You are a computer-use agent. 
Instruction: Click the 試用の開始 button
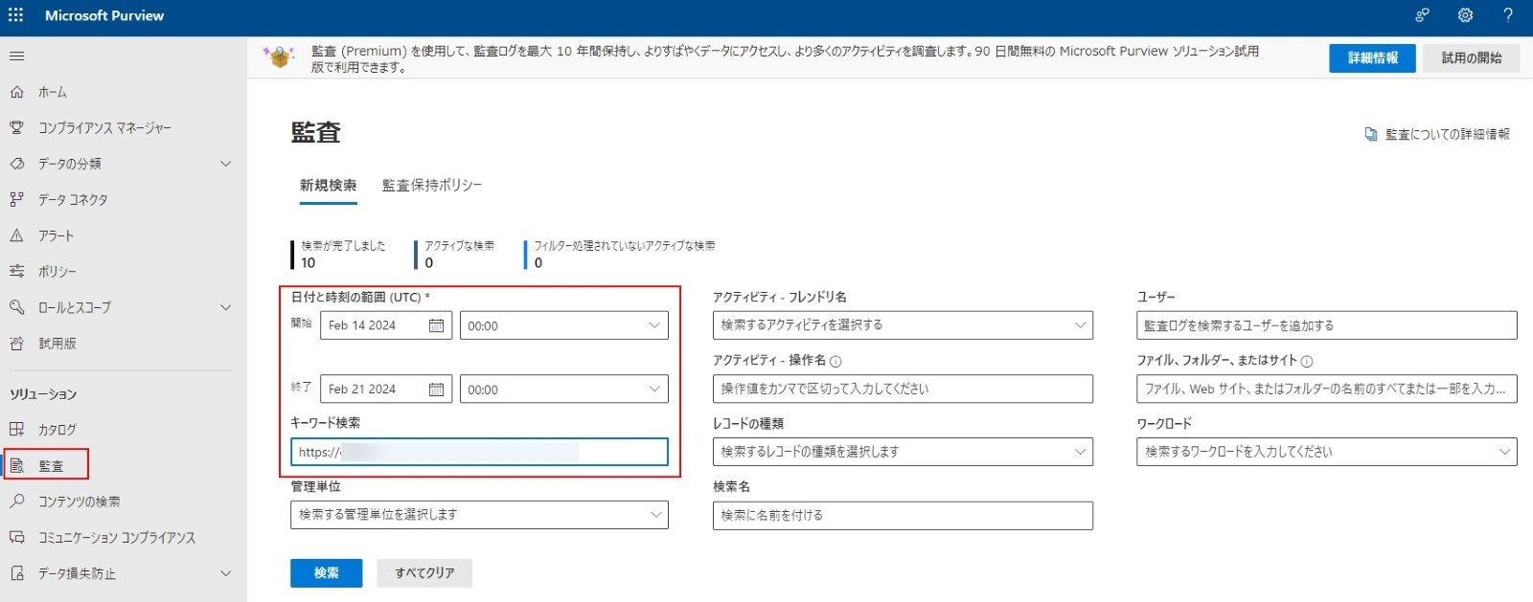point(1472,58)
